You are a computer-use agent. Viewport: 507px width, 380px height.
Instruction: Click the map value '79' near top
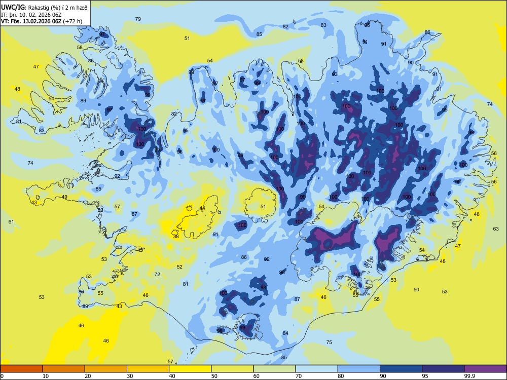(x=138, y=19)
